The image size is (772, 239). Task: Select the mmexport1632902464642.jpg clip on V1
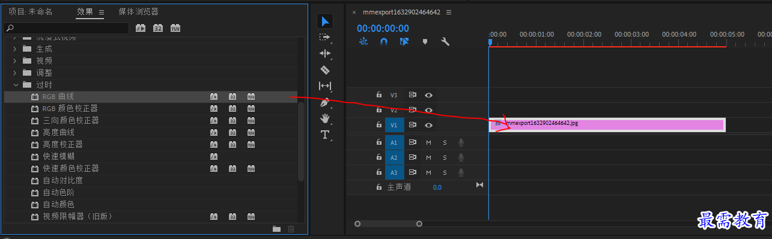(x=607, y=124)
